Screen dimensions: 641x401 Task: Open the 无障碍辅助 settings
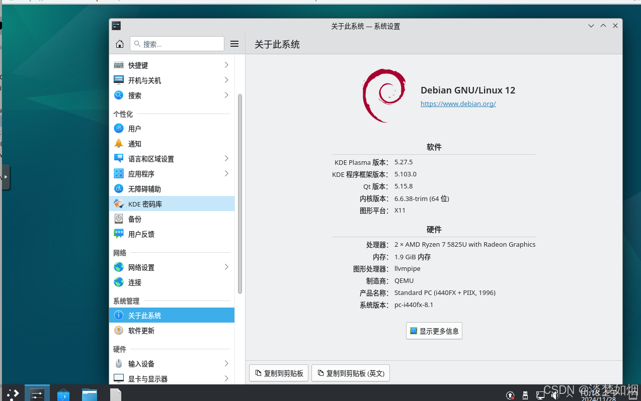point(172,189)
